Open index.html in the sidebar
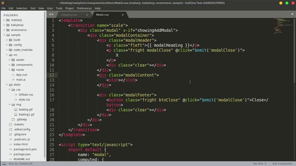 point(20,144)
